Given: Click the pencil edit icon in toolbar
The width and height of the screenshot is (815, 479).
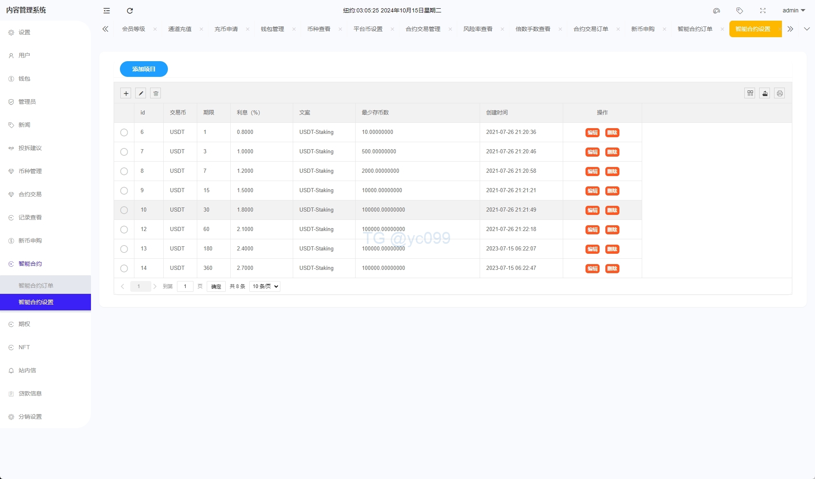Looking at the screenshot, I should (x=141, y=93).
